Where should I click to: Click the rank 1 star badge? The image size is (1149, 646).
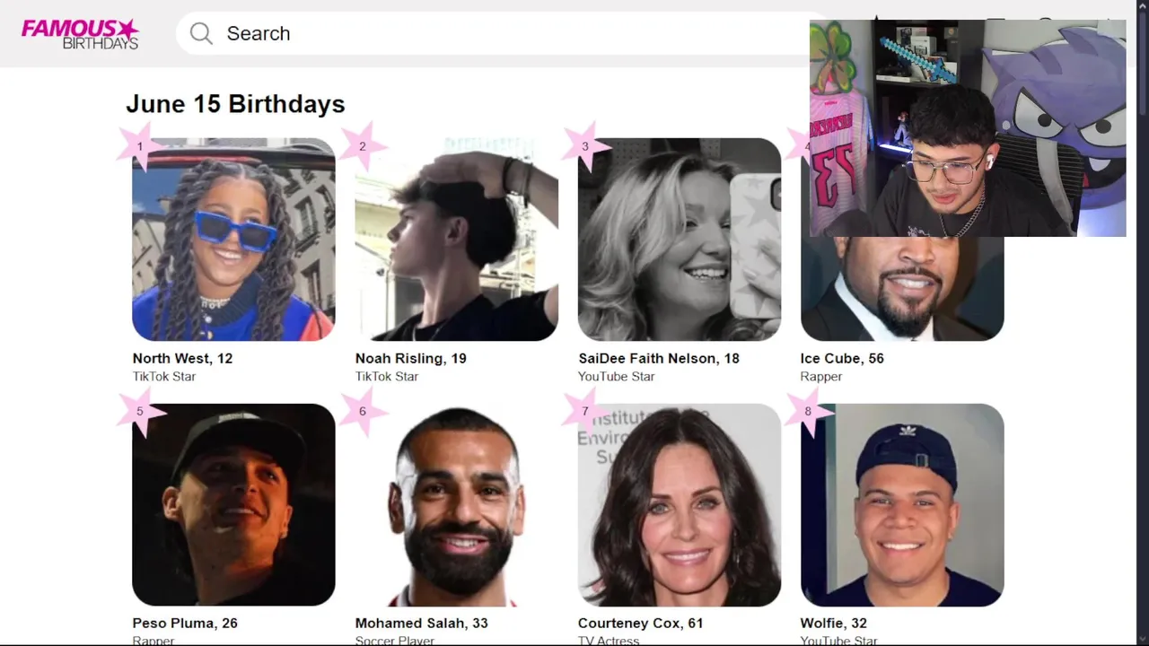coord(140,146)
